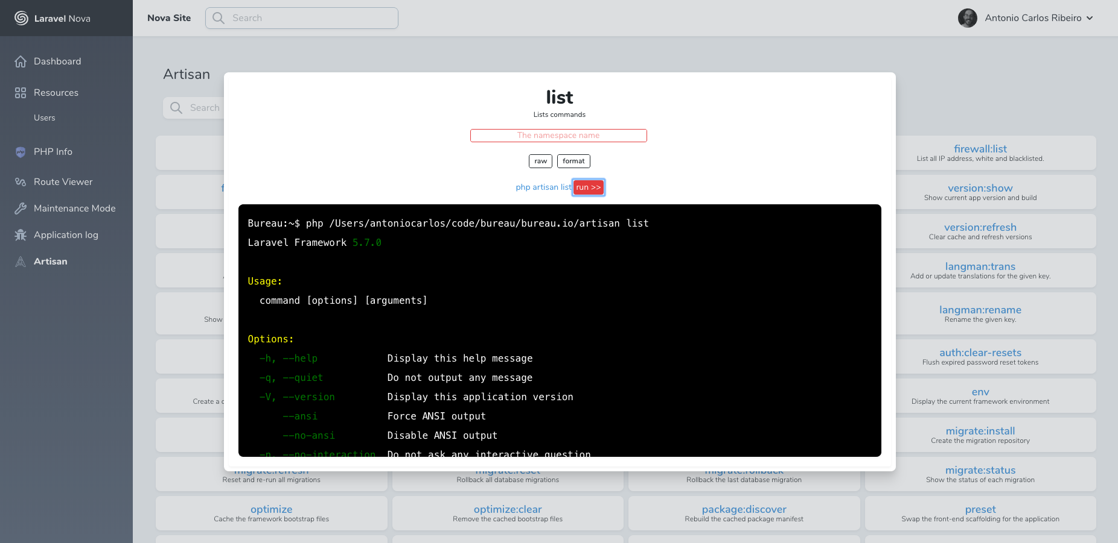Open the PHP Info menu item
This screenshot has width=1118, height=543.
[53, 152]
